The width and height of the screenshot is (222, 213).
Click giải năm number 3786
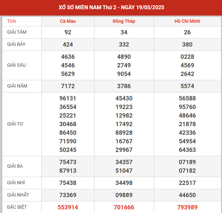(x=124, y=86)
